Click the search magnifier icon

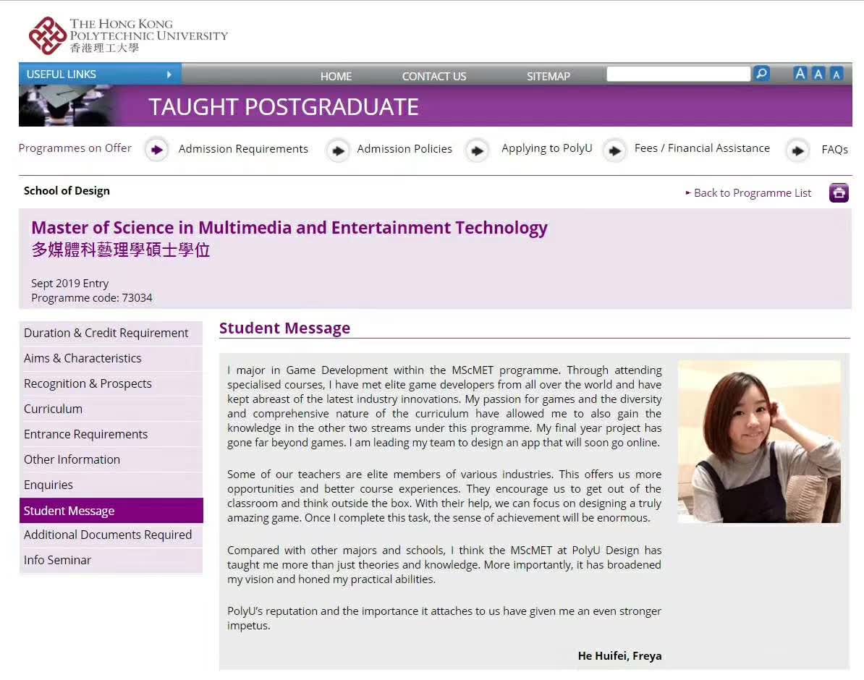coord(761,74)
